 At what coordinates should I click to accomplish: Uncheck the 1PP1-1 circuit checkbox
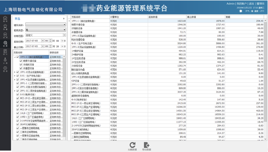18,57
